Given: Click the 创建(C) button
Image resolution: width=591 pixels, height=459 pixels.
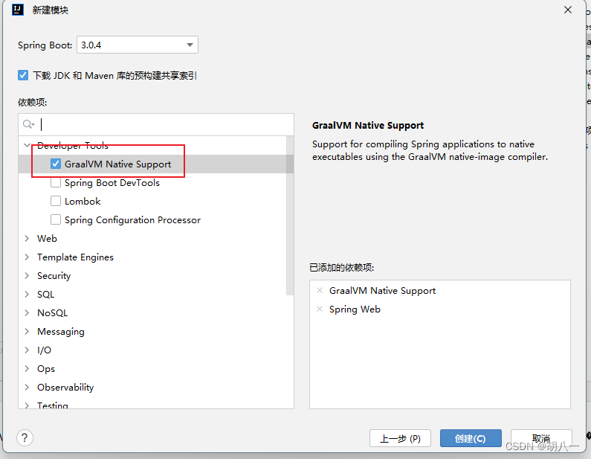Looking at the screenshot, I should coord(471,438).
